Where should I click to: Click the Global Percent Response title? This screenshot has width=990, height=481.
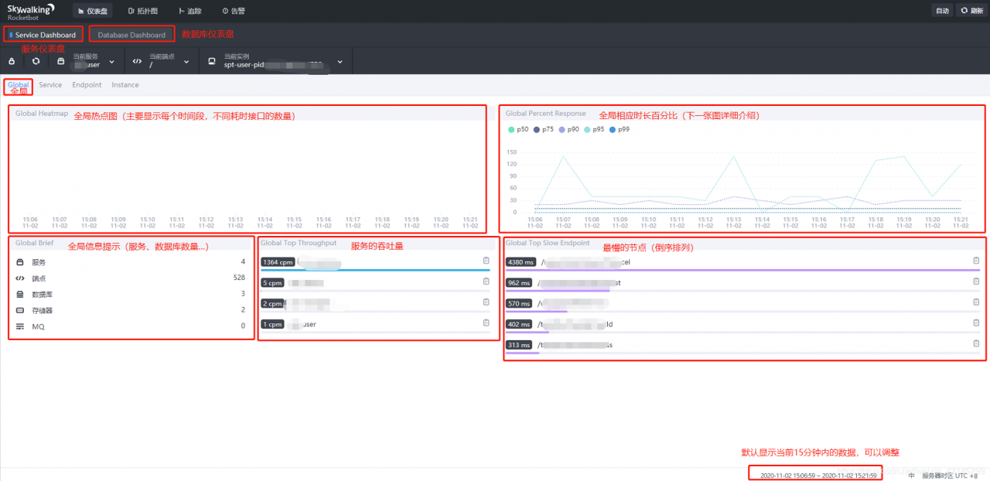tap(545, 114)
